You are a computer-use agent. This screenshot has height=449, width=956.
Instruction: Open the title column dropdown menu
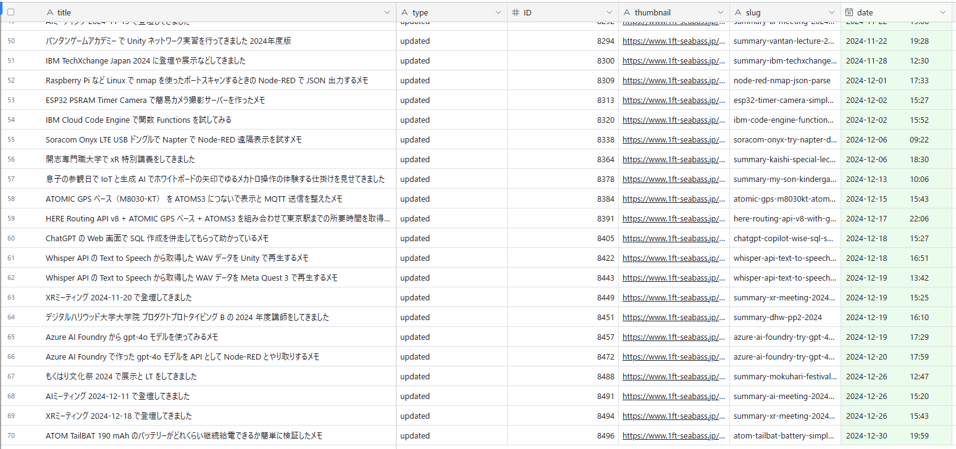pos(387,12)
